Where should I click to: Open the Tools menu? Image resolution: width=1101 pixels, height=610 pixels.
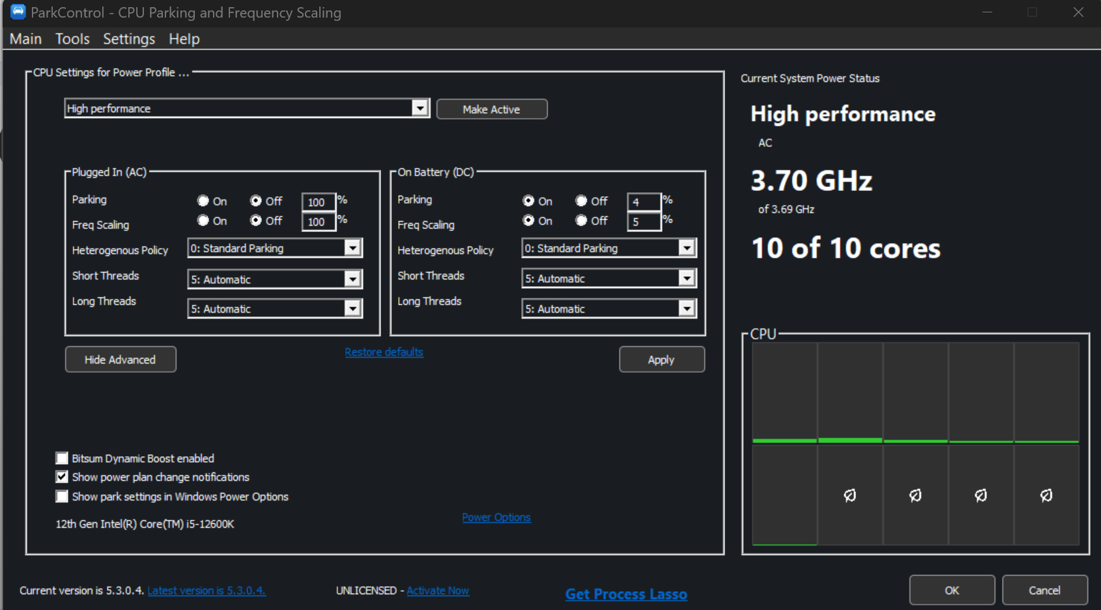pos(72,38)
